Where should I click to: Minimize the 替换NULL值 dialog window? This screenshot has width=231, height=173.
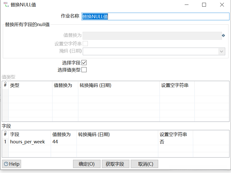coord(186,5)
